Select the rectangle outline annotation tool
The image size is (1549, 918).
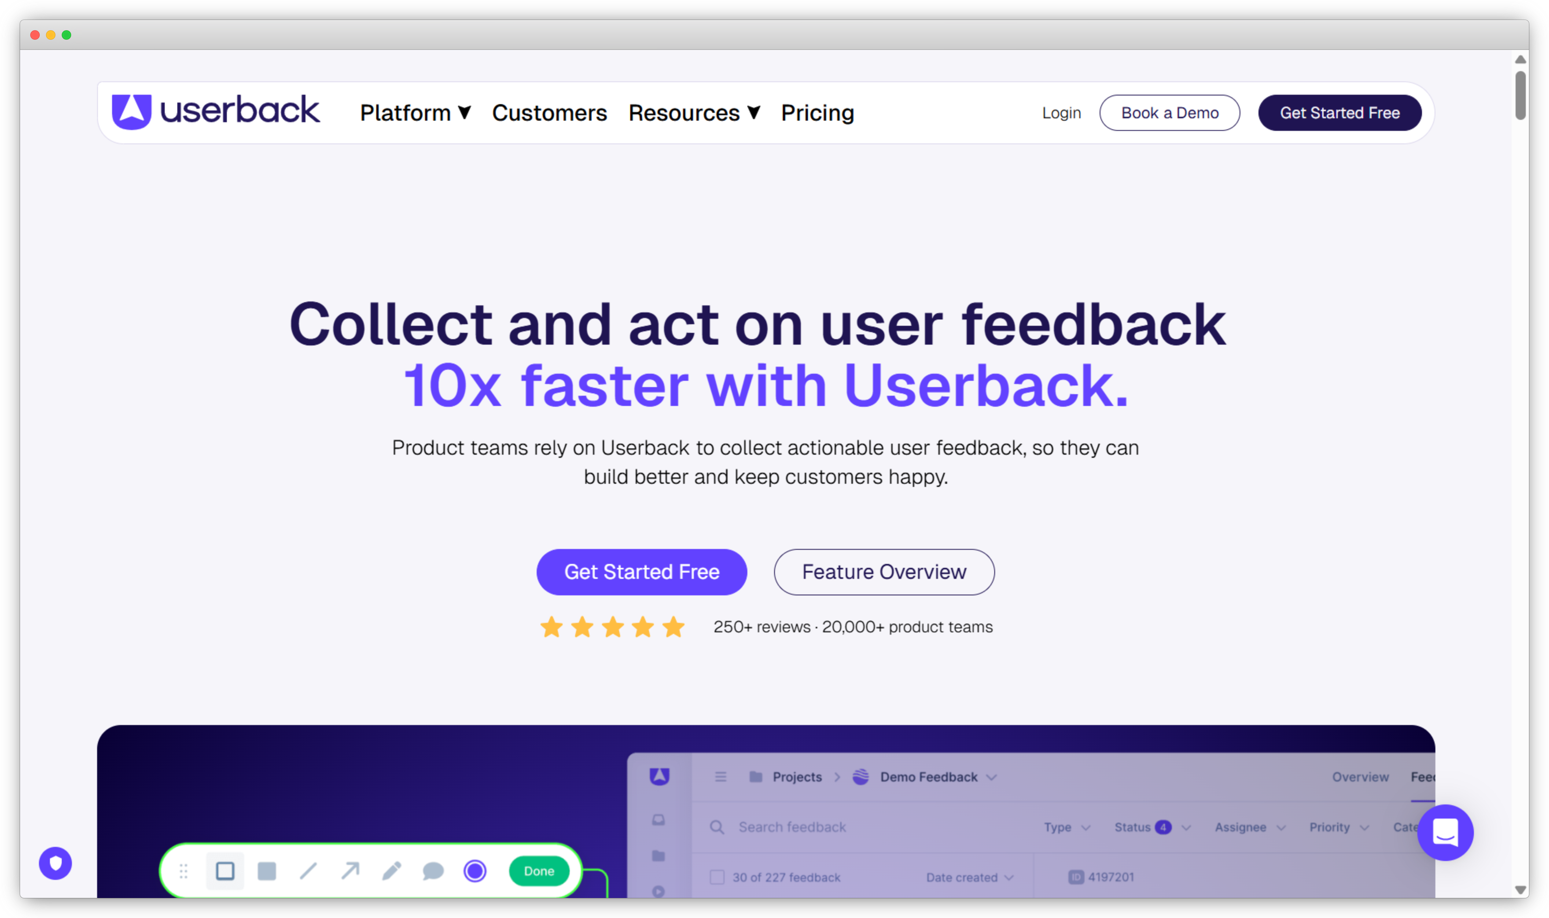tap(224, 871)
